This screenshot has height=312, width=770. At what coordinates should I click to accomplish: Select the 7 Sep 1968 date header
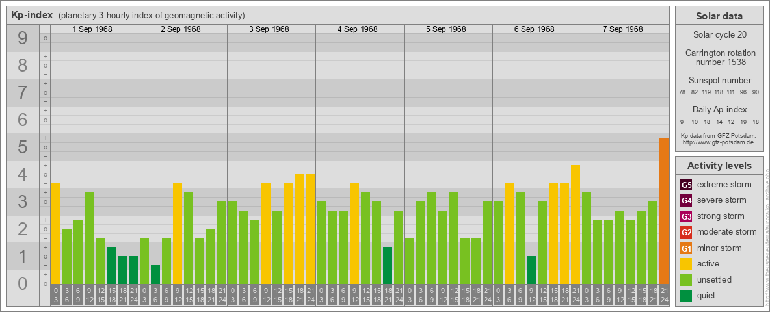coord(622,29)
